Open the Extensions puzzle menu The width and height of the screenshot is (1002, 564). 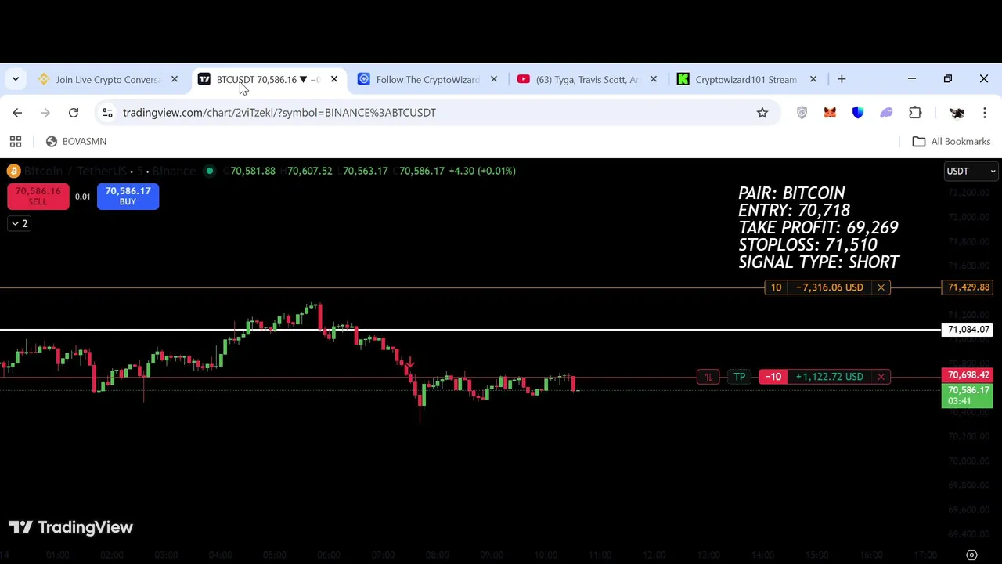coord(915,113)
